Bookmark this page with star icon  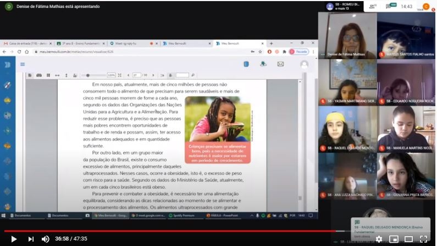[x=260, y=52]
